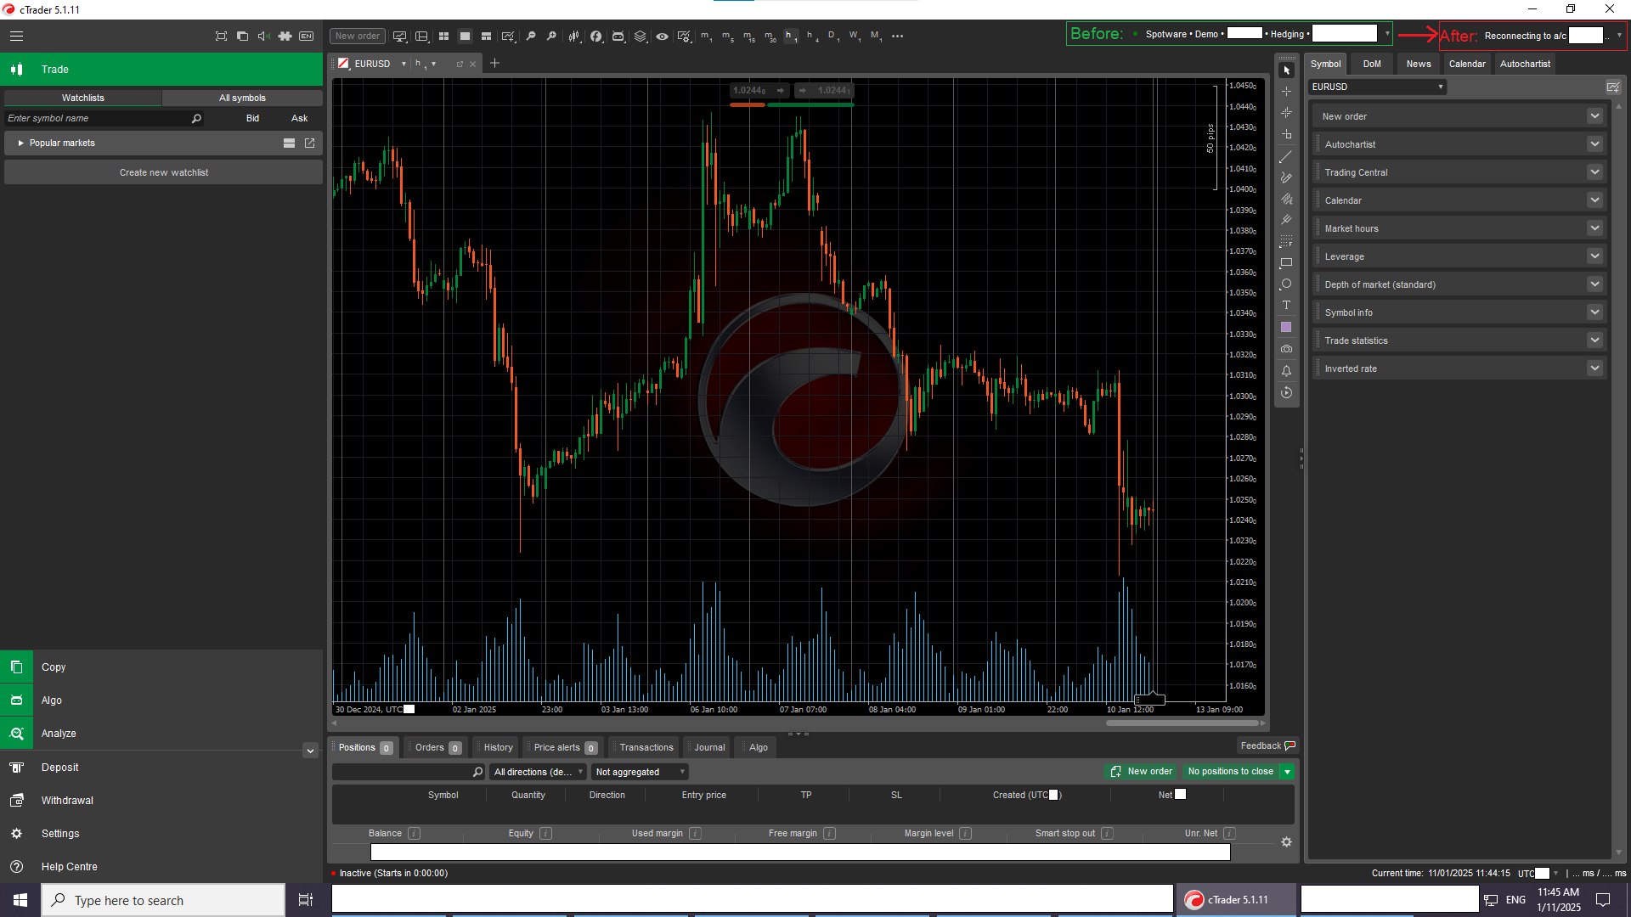Select the m15 timeframe
Viewport: 1631px width, 917px height.
pos(748,36)
